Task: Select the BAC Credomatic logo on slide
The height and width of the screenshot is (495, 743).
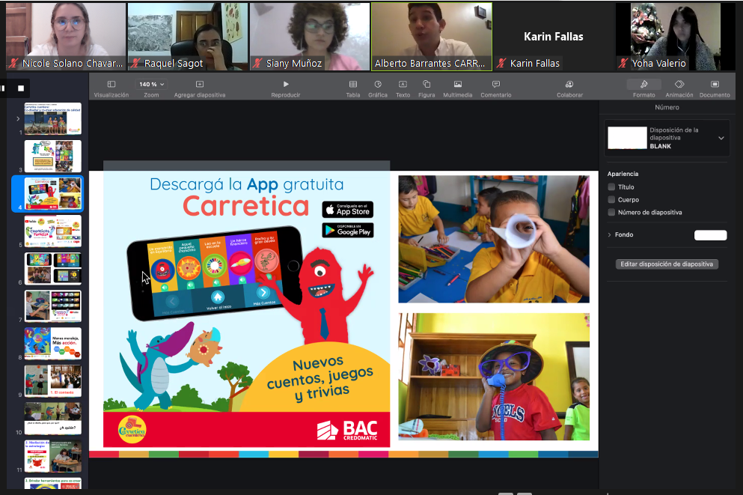Action: click(x=347, y=430)
